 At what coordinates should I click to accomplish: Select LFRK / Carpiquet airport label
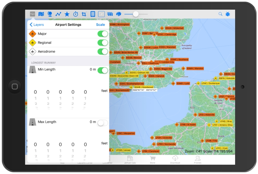click(x=151, y=151)
